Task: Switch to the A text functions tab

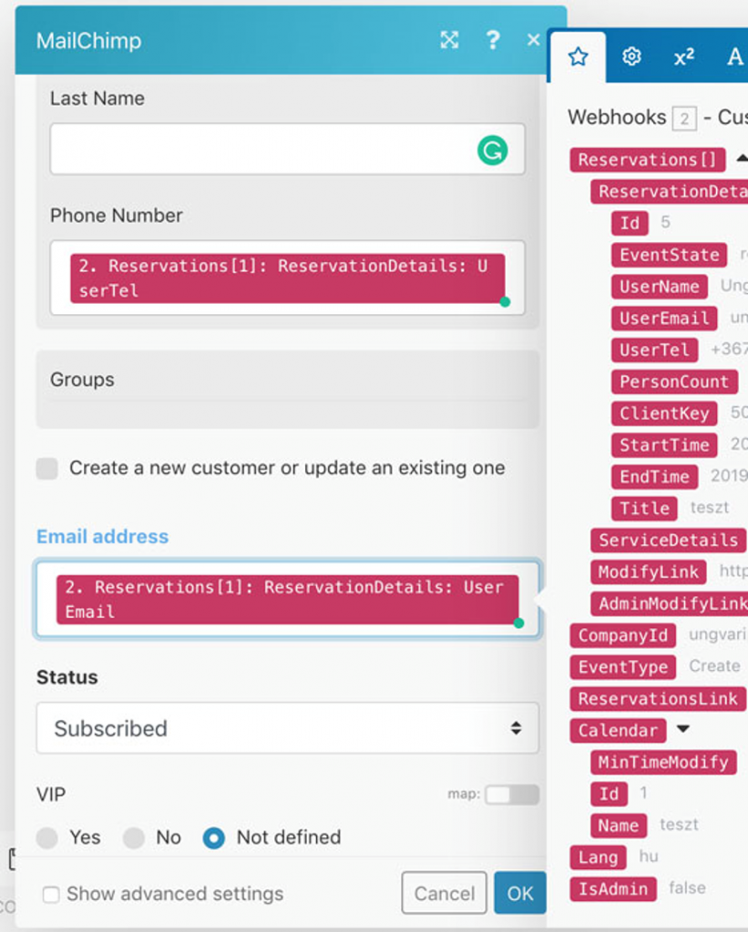Action: [735, 57]
